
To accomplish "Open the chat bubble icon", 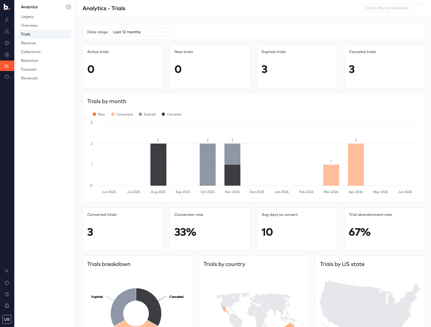I will pyautogui.click(x=7, y=283).
